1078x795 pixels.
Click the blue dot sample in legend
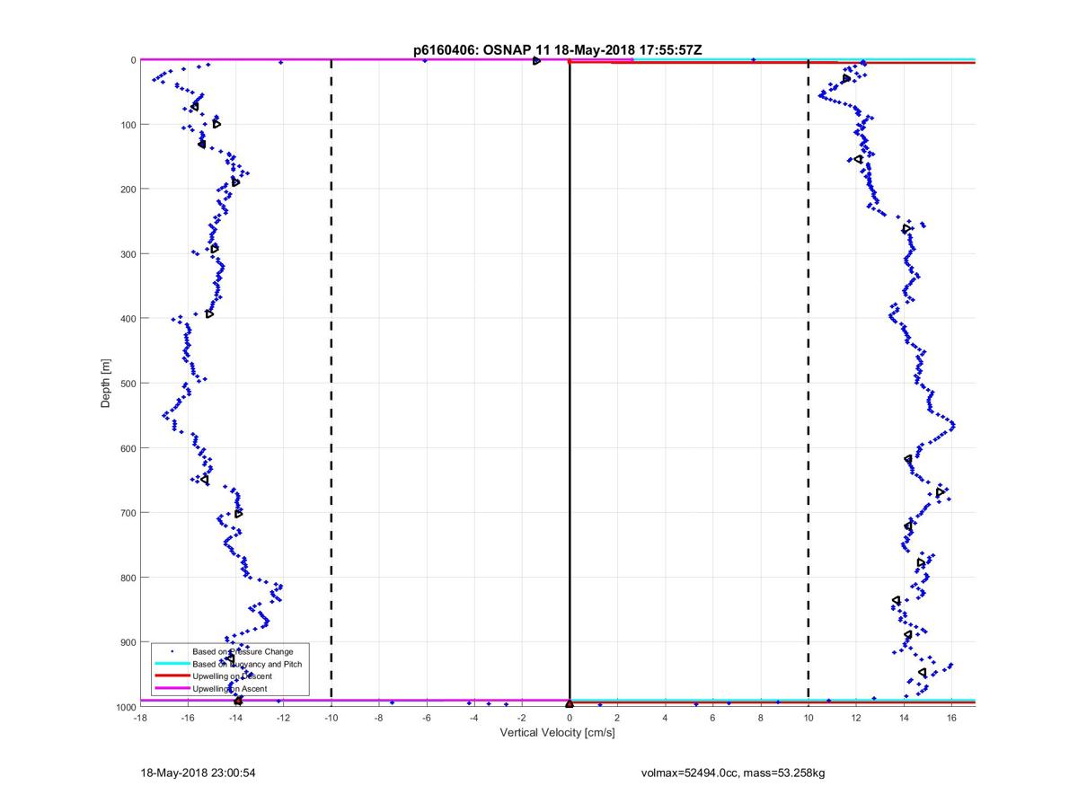172,651
